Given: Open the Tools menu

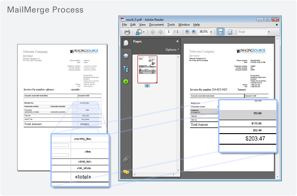Looking at the screenshot, I should click(x=171, y=24).
